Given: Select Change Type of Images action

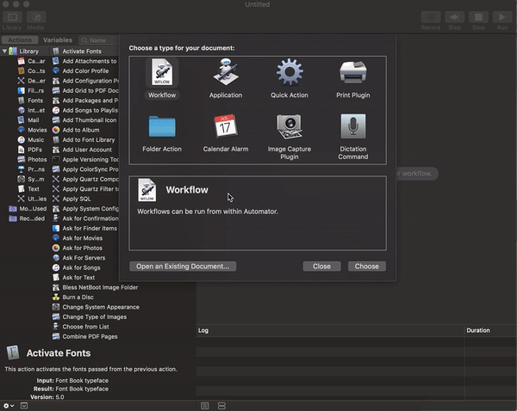Looking at the screenshot, I should (94, 317).
